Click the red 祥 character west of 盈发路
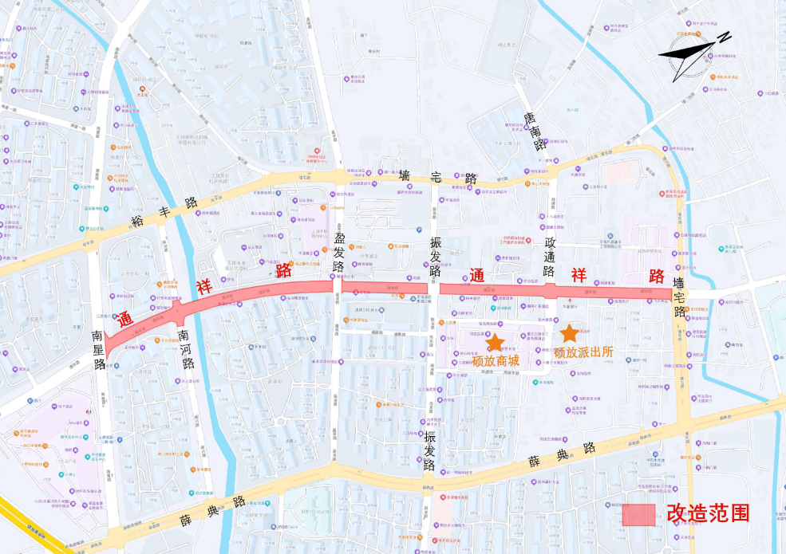 pos(204,287)
